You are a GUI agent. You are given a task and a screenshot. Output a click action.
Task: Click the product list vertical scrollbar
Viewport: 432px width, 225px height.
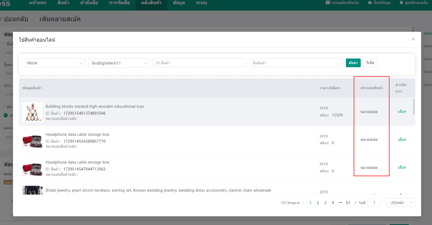pyautogui.click(x=414, y=107)
